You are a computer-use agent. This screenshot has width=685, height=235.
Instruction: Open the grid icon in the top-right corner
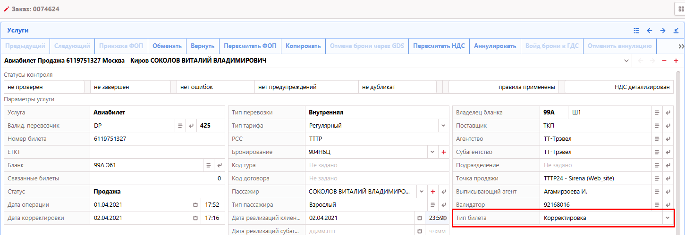[681, 9]
